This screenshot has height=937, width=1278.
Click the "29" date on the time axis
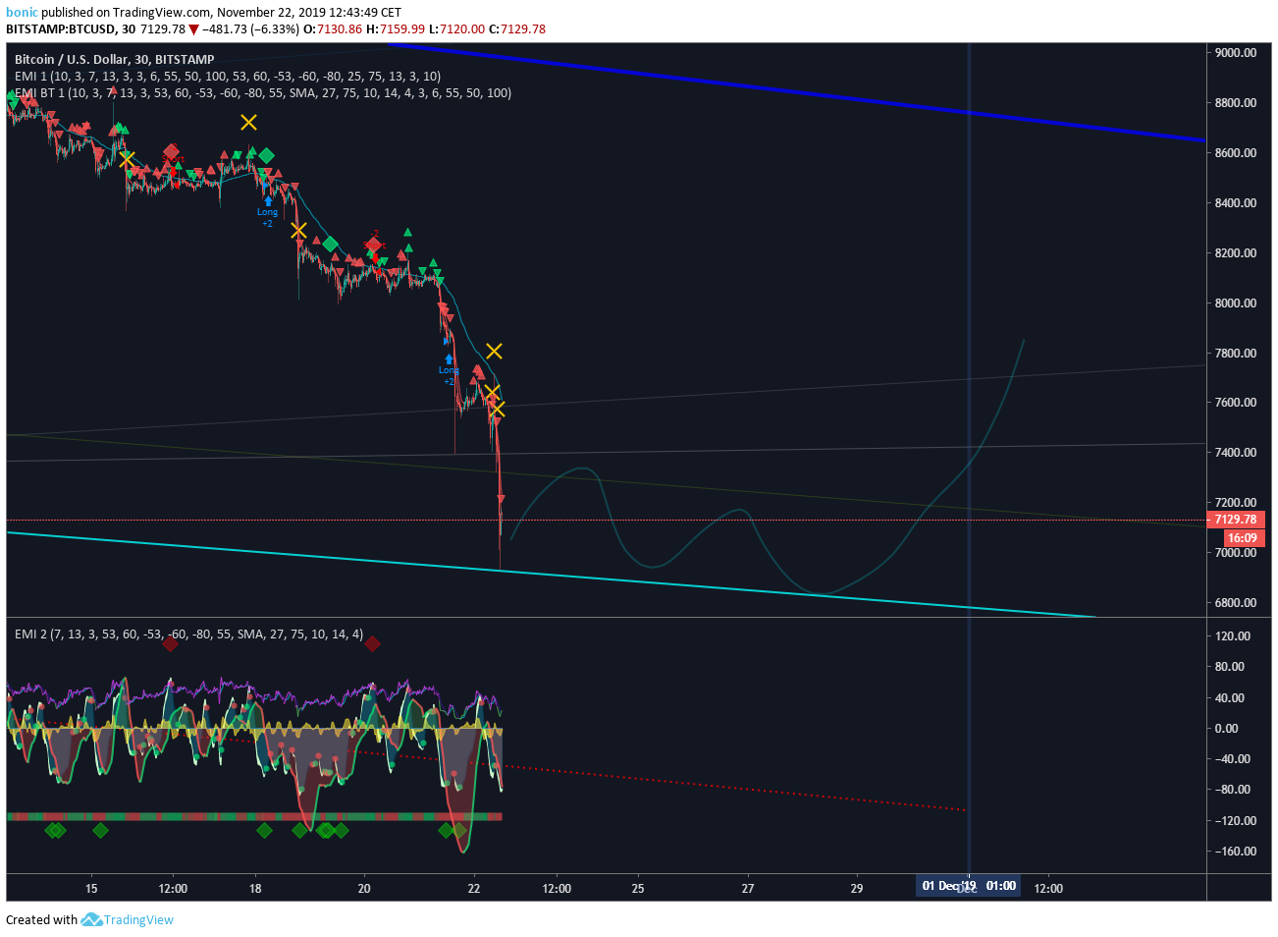857,889
